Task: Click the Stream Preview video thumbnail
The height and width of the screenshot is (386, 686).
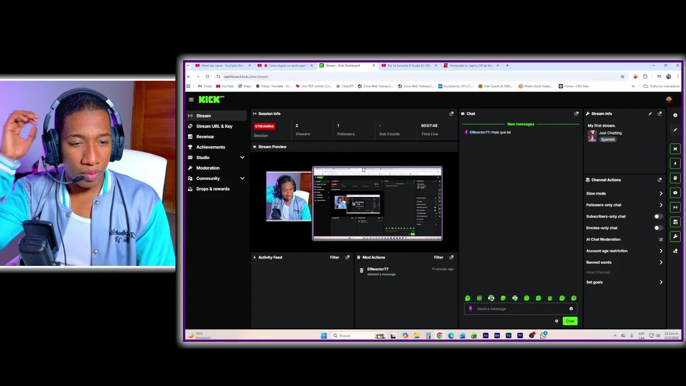Action: [354, 203]
